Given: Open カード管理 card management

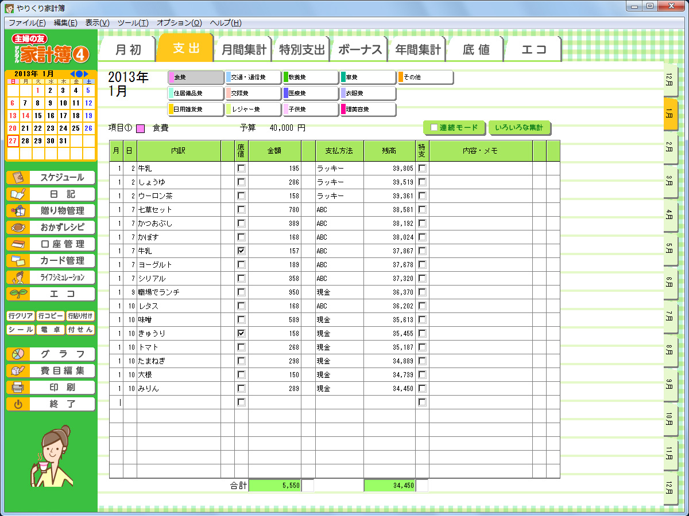Looking at the screenshot, I should [51, 261].
